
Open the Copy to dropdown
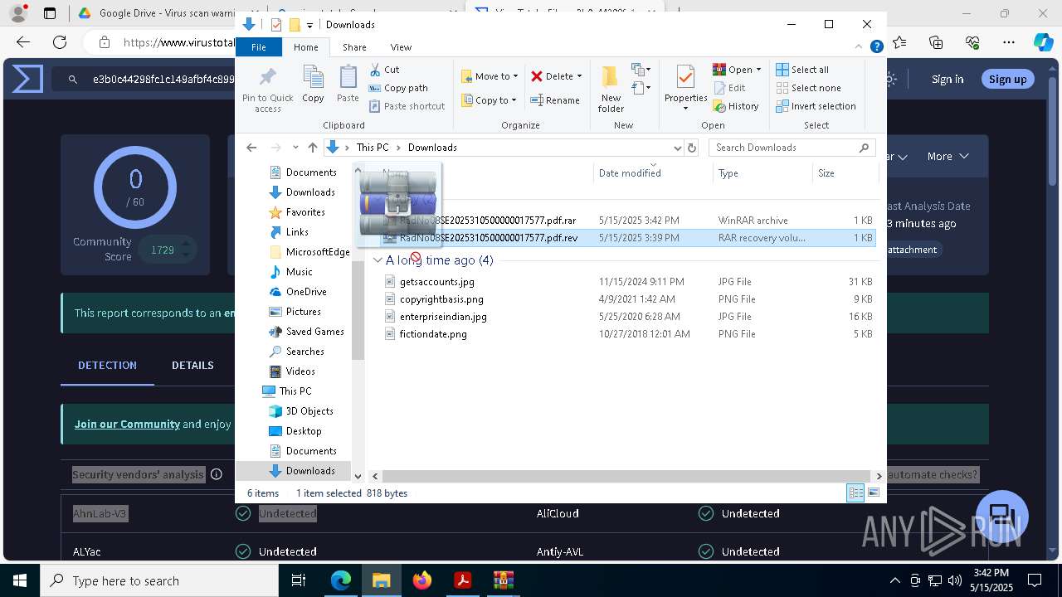click(x=489, y=100)
